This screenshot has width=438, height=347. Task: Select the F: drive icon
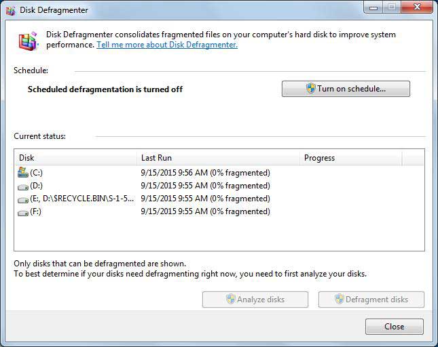tap(23, 213)
